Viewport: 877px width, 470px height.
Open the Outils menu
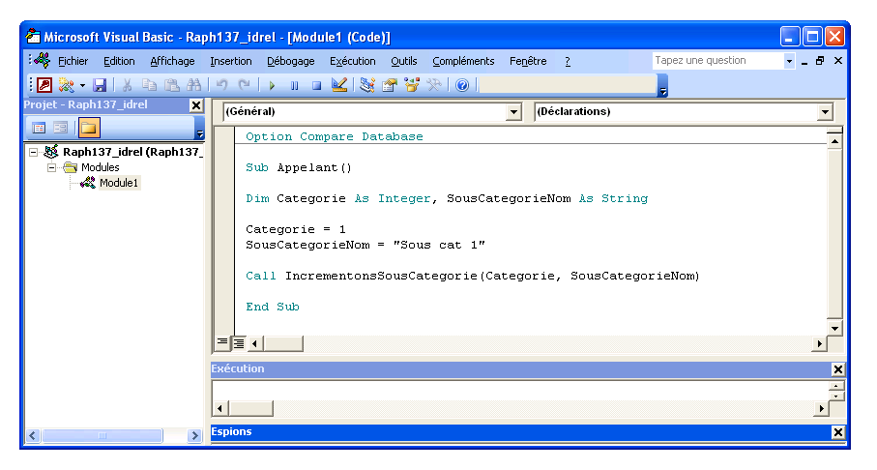[x=404, y=61]
